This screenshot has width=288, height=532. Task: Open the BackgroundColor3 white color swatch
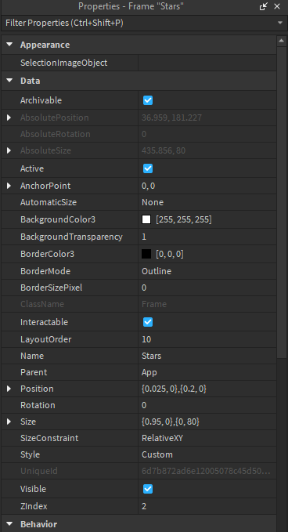pyautogui.click(x=146, y=219)
